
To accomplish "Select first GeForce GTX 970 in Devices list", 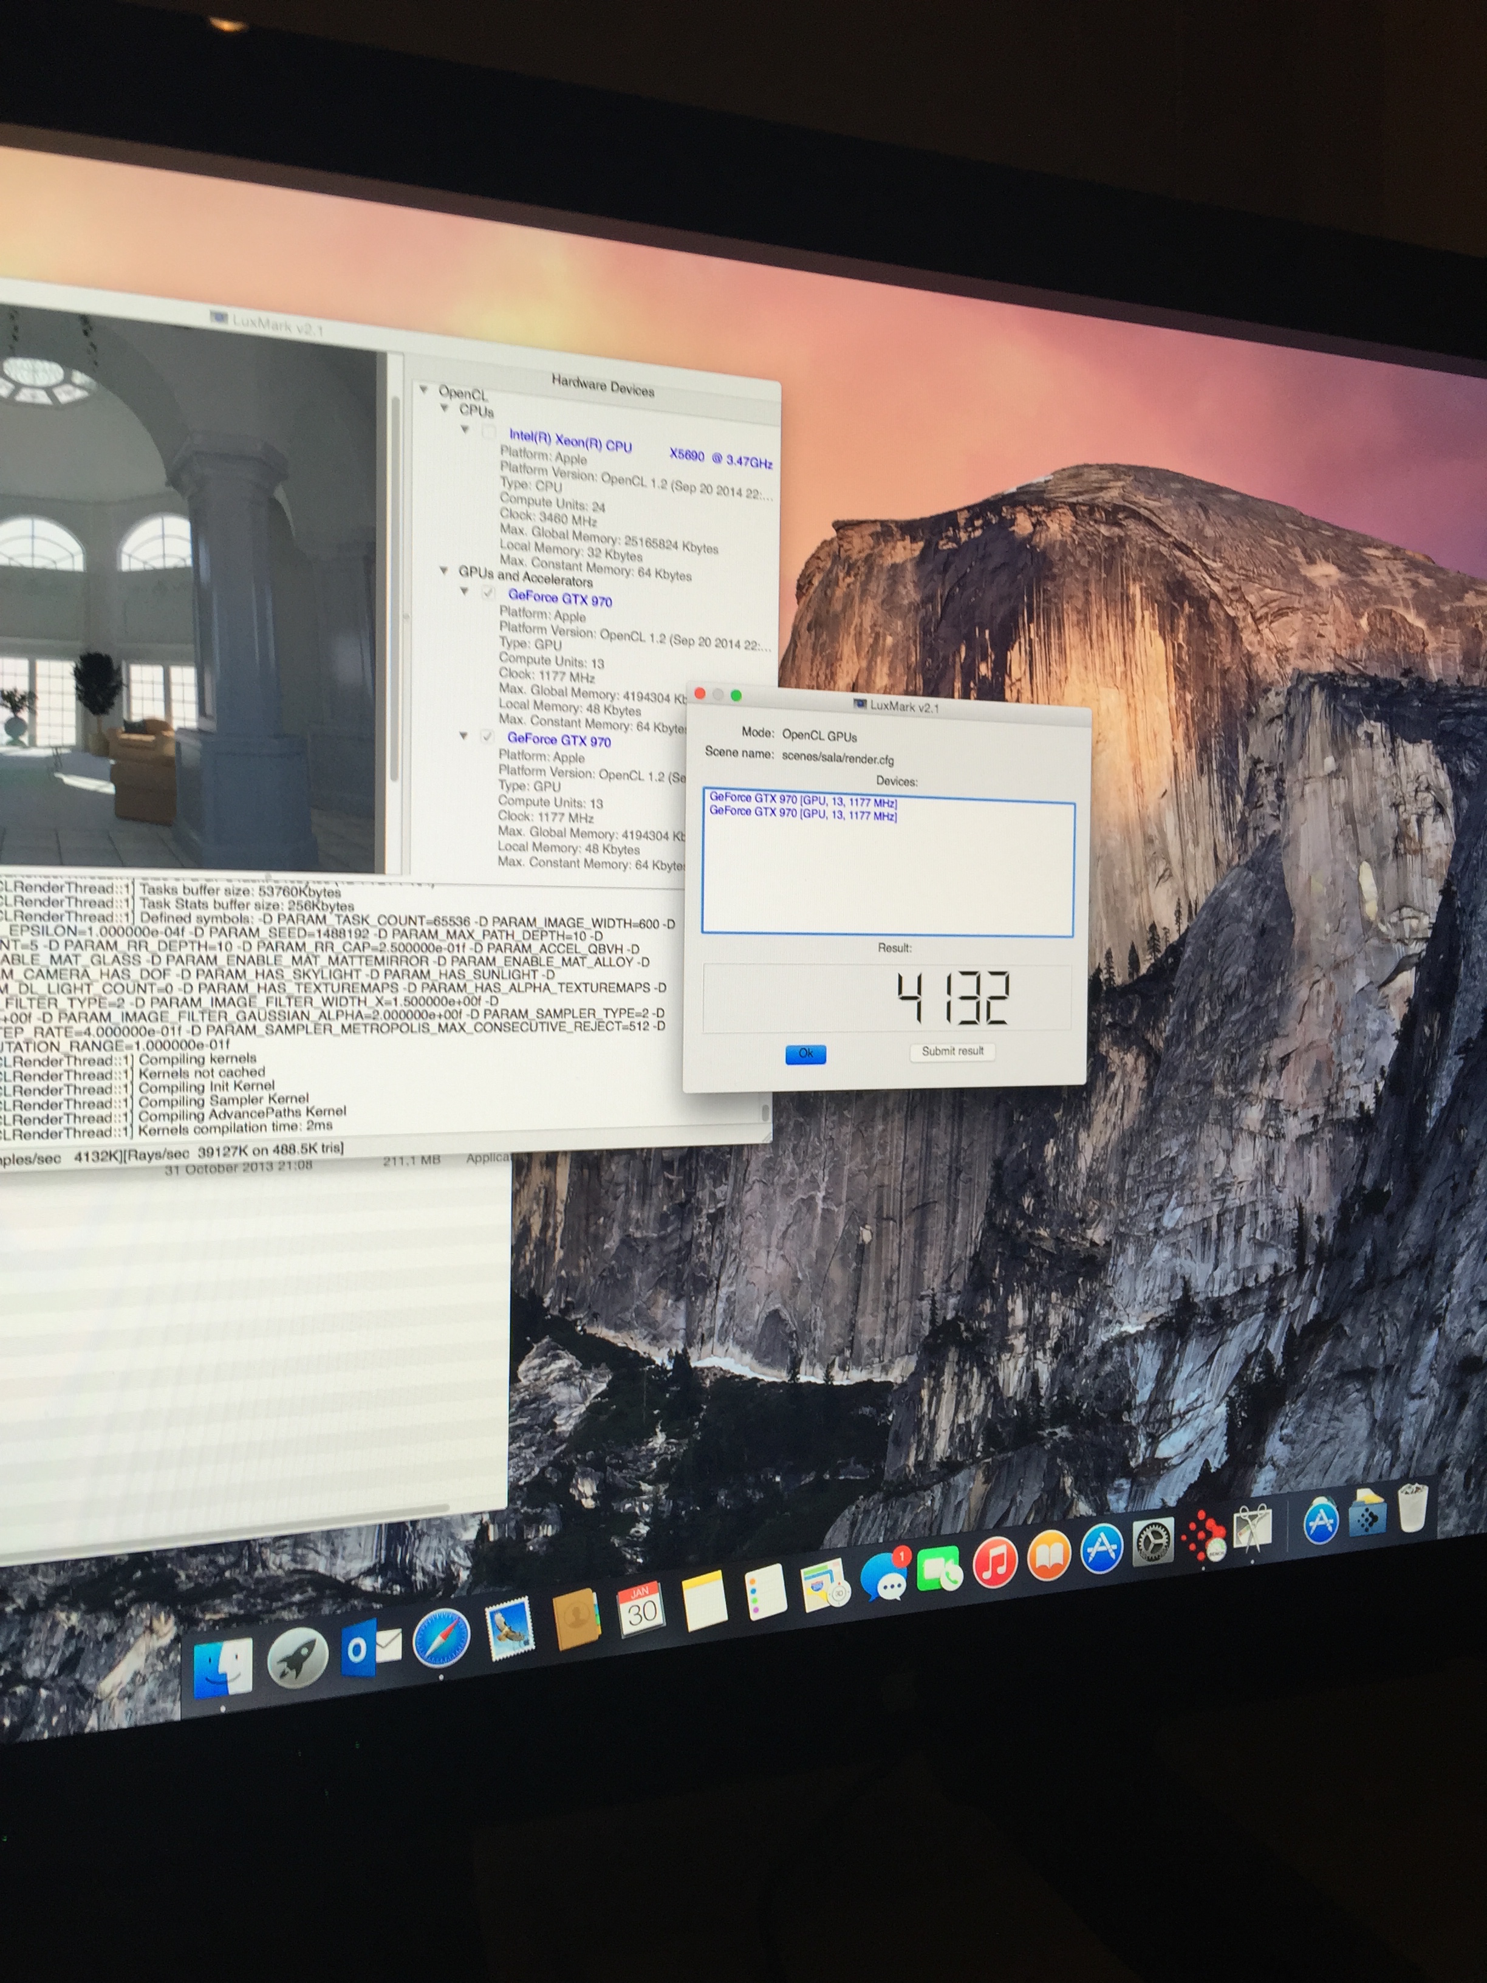I will point(802,799).
